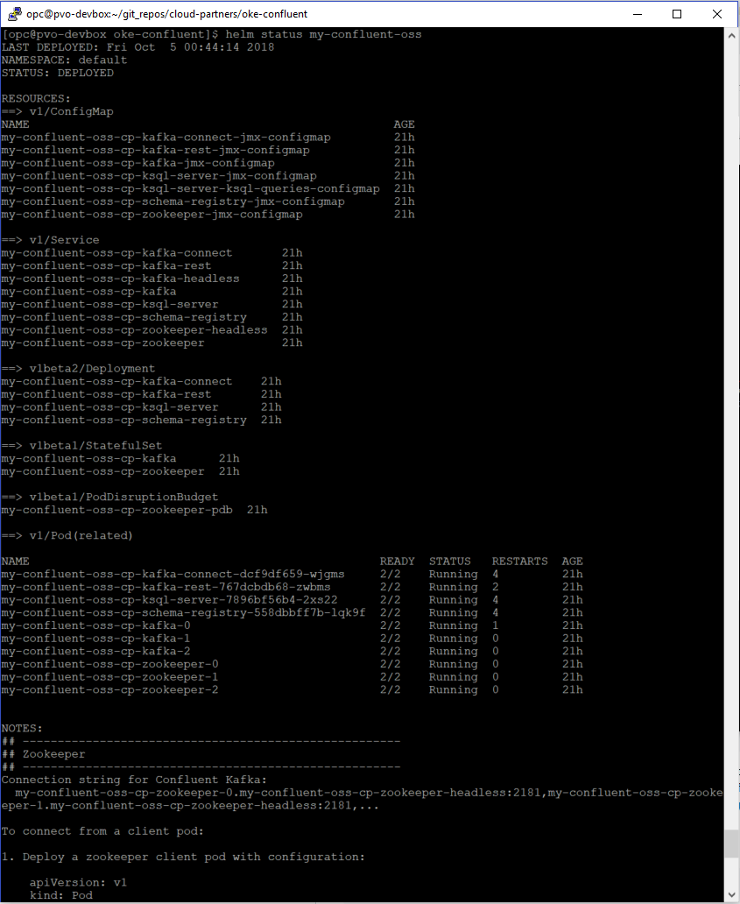
Task: Click the 'LAST DEPLOYED' line
Action: [x=137, y=47]
